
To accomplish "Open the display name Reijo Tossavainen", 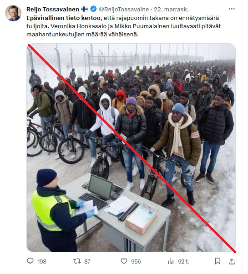I will coord(53,9).
